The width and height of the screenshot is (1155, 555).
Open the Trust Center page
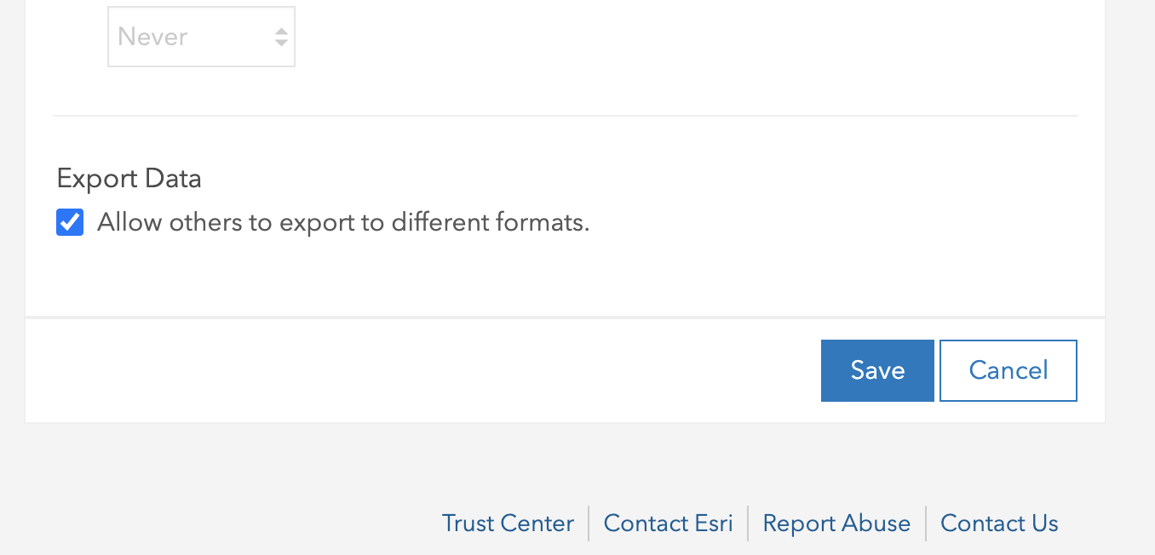508,523
